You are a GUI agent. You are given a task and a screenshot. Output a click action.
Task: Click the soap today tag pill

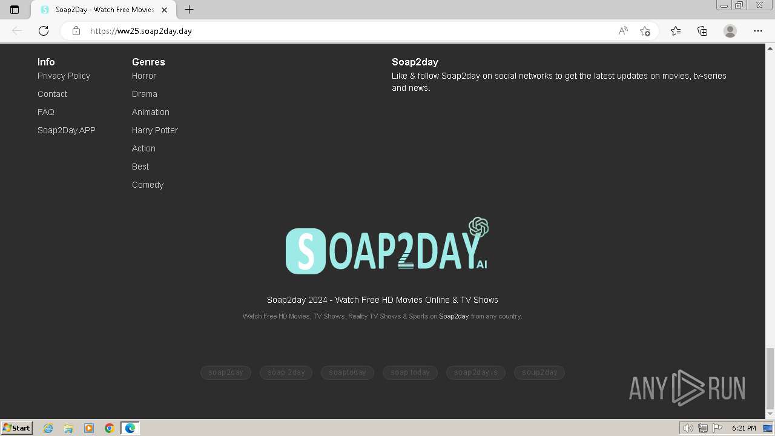[410, 372]
